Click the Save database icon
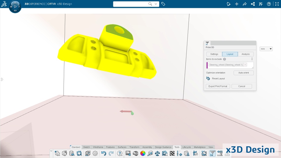 click(x=72, y=153)
